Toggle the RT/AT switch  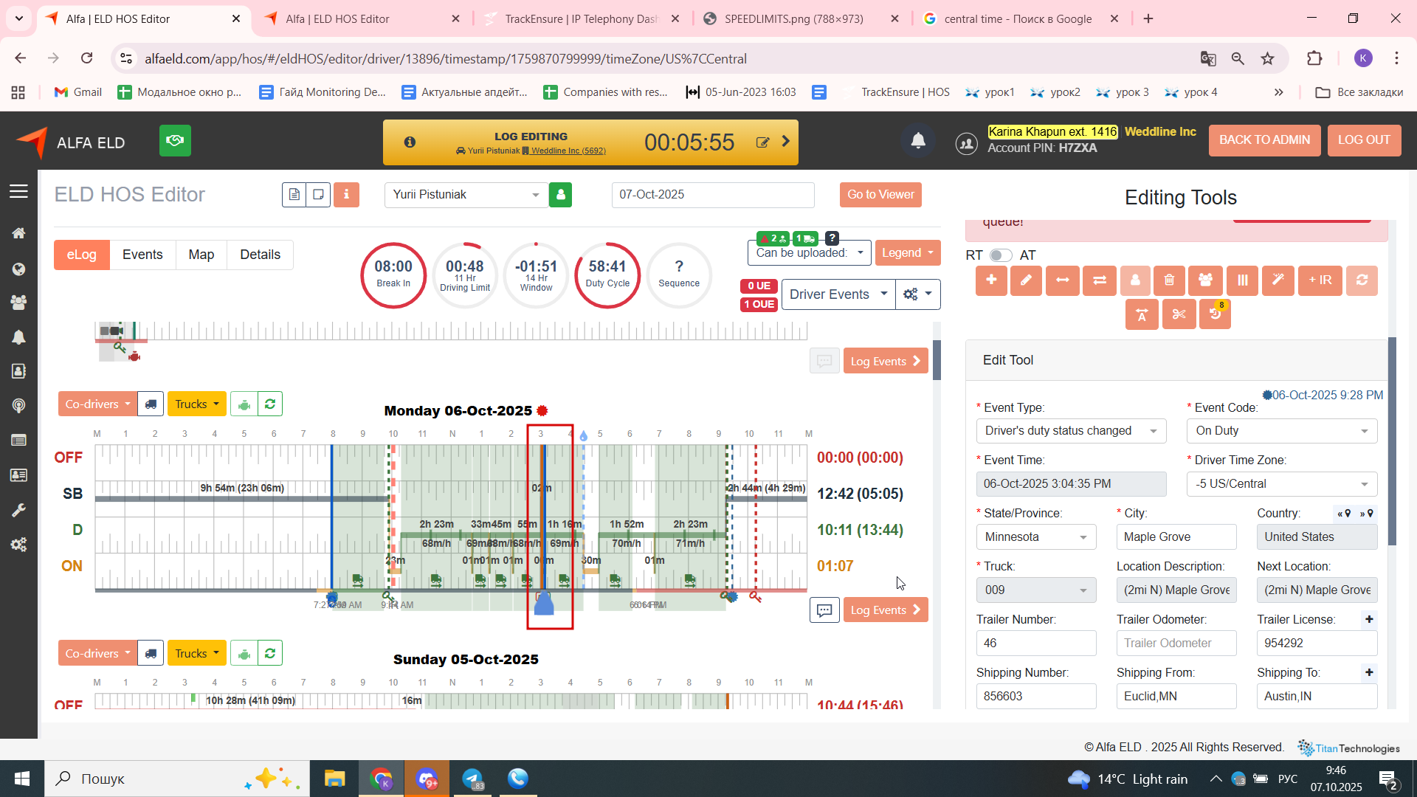[1000, 255]
